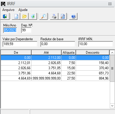Screen dimensions: 115x114
Task: Click the IRRF application icon in title bar
Action: (x=3, y=4)
